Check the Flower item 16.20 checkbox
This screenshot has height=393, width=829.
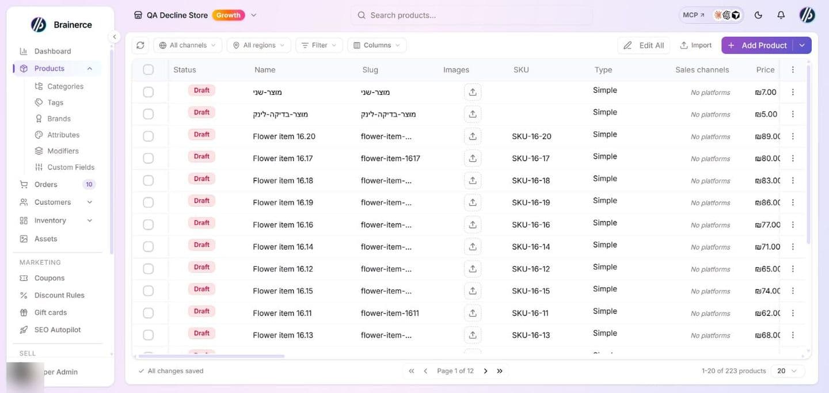149,136
